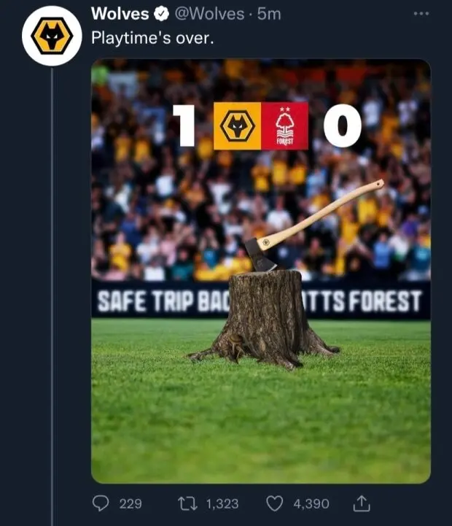Click the tree stump in the image
The width and height of the screenshot is (452, 526).
265,317
